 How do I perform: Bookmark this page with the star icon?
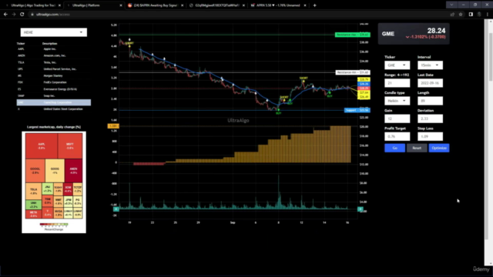[461, 15]
